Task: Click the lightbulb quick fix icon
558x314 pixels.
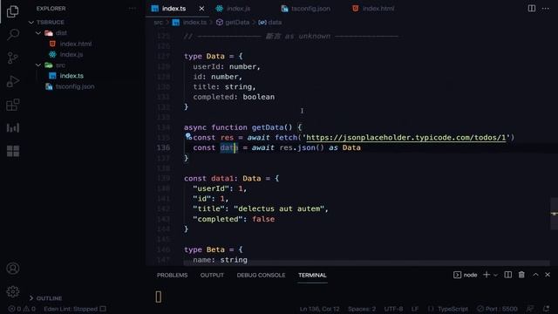Action: pyautogui.click(x=188, y=136)
